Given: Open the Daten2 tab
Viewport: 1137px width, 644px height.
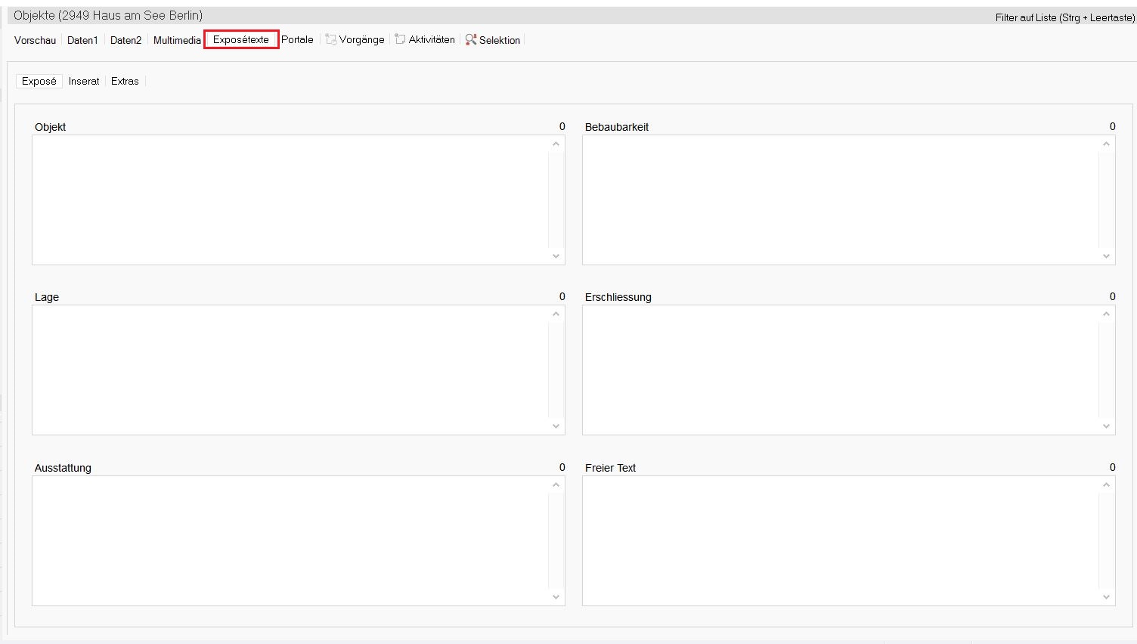Looking at the screenshot, I should tap(125, 40).
